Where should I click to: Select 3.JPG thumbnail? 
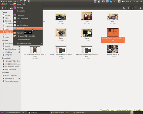click(113, 17)
